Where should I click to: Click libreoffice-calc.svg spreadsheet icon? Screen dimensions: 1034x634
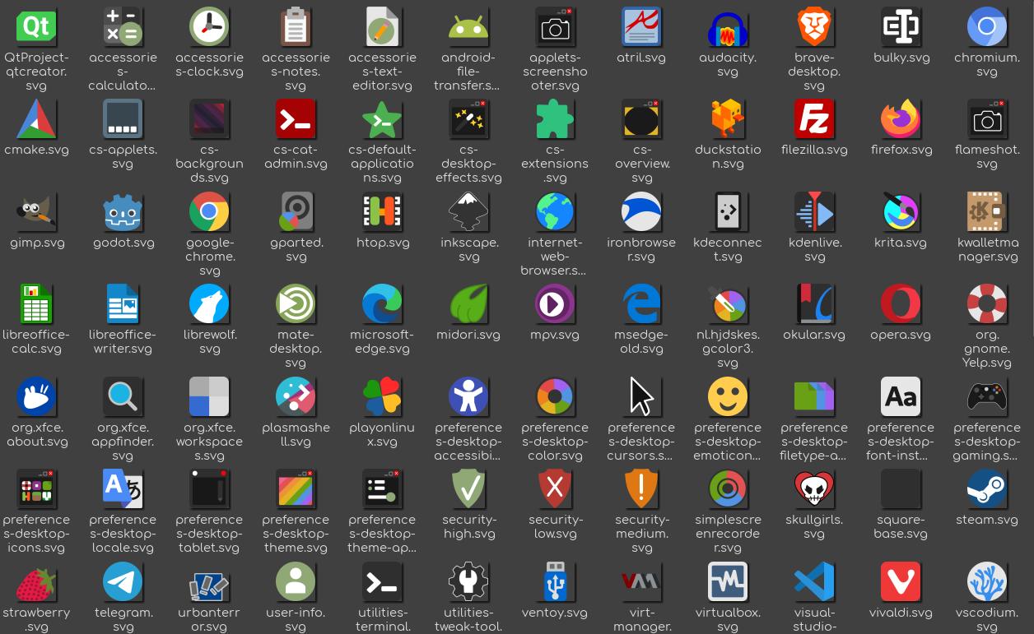[x=36, y=304]
